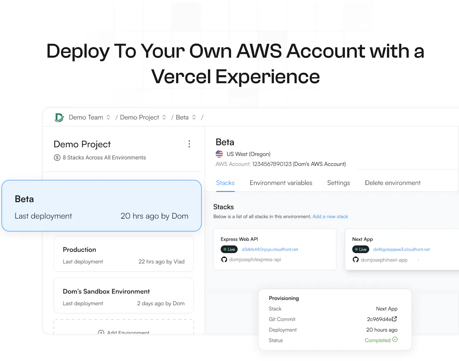
Task: Open external link icon next to 2c969d4e
Action: (394, 319)
